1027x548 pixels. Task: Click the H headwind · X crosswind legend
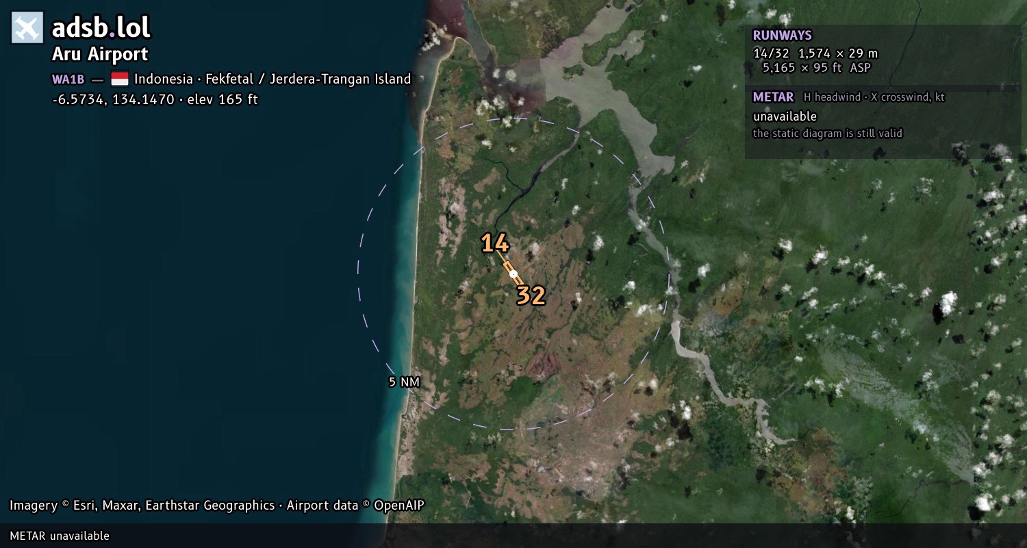[x=874, y=97]
